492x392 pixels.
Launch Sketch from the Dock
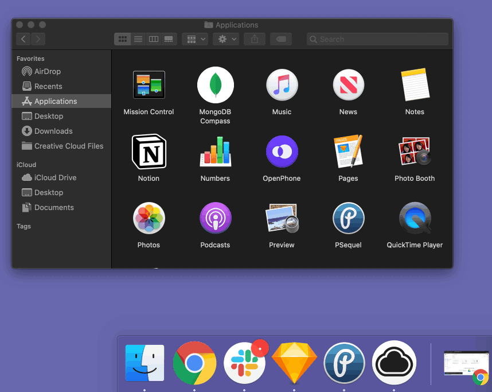click(294, 363)
